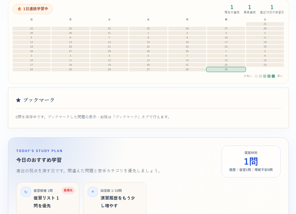The image size is (296, 214).
Task: Click the middle legend swatch
Action: pos(265,76)
